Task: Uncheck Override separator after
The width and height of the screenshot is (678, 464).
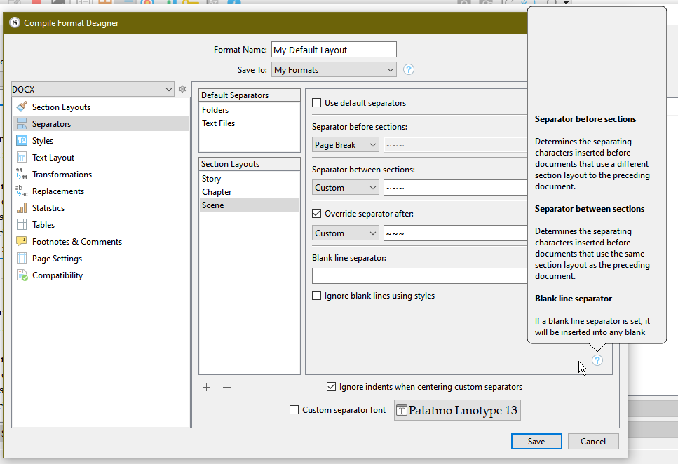Action: tap(316, 214)
